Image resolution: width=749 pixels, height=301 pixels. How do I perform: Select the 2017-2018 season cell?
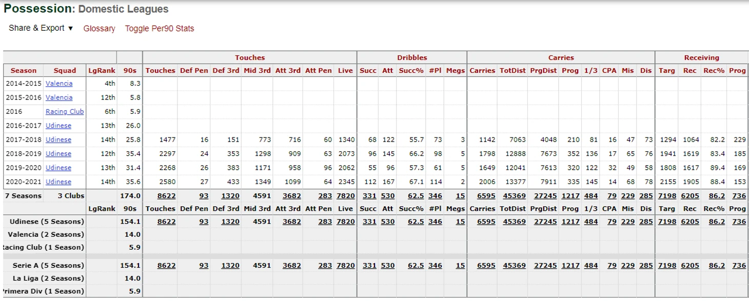[x=24, y=139]
